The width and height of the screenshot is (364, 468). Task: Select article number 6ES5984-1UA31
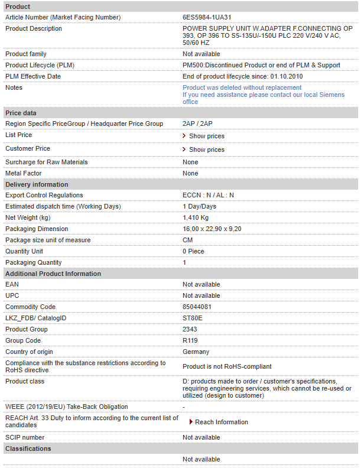(207, 17)
